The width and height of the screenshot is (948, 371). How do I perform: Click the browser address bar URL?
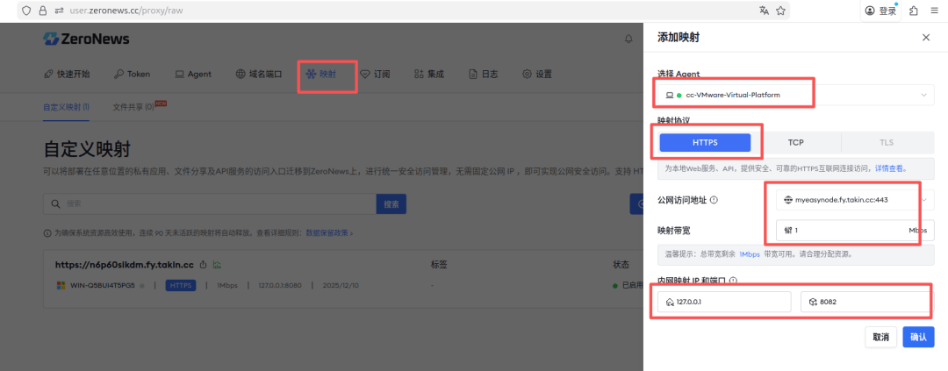126,11
